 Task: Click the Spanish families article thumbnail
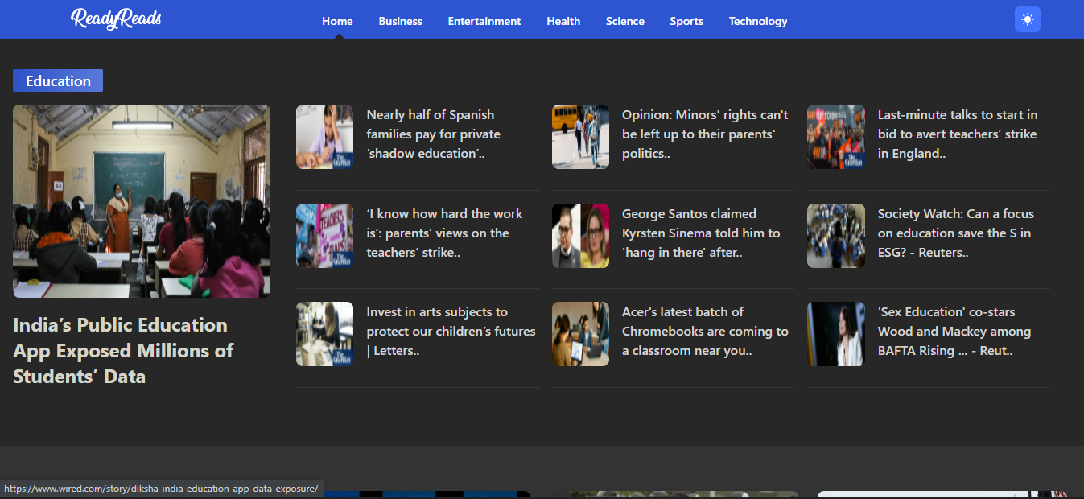coord(324,137)
